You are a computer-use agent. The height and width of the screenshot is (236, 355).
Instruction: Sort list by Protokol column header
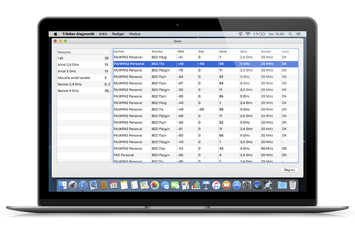coord(157,51)
